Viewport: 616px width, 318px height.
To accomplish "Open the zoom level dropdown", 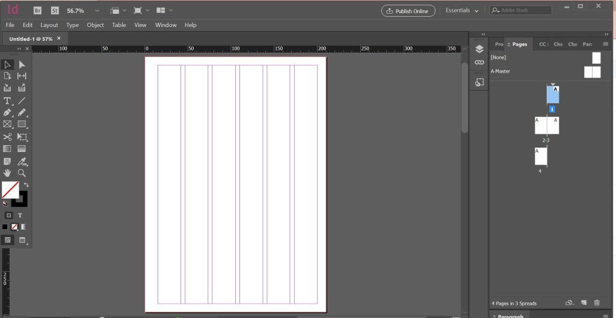I will point(97,11).
